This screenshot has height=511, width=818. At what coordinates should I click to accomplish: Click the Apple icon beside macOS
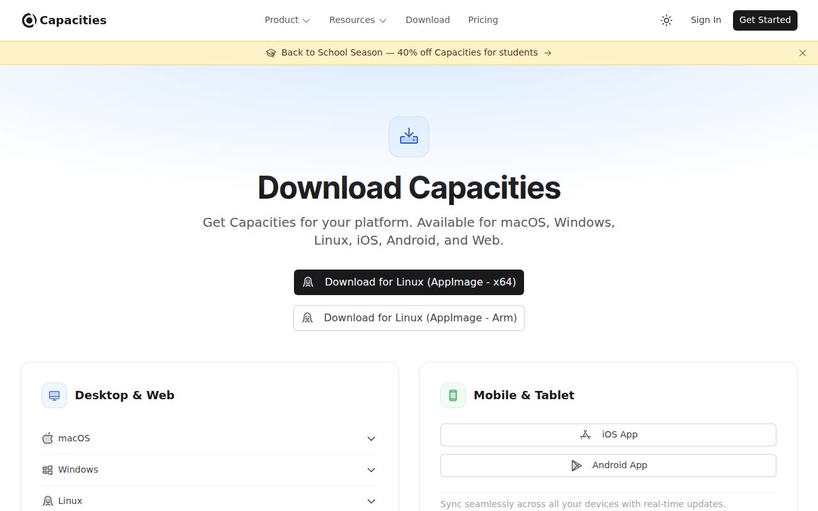coord(47,438)
